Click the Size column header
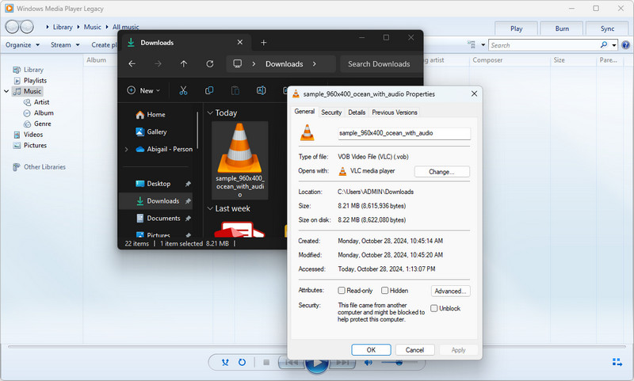634x381 pixels. (559, 59)
